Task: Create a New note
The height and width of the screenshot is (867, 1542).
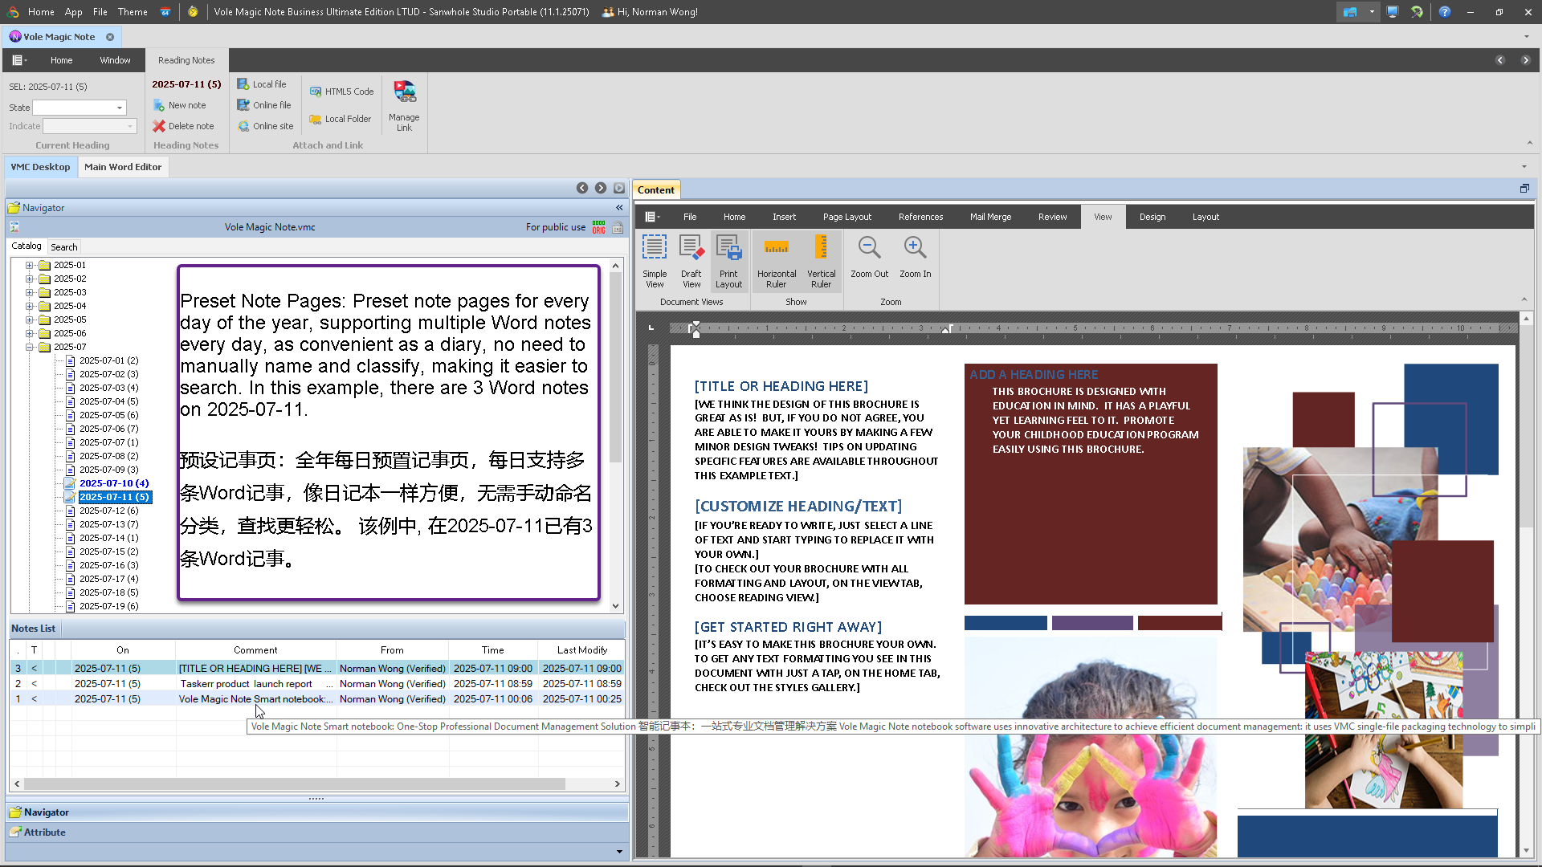Action: pos(179,105)
